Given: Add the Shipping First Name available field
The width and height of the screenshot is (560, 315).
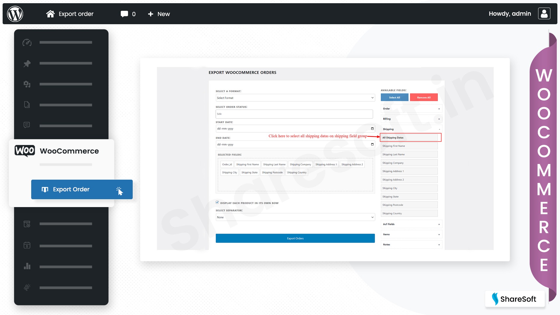Looking at the screenshot, I should coord(409,146).
